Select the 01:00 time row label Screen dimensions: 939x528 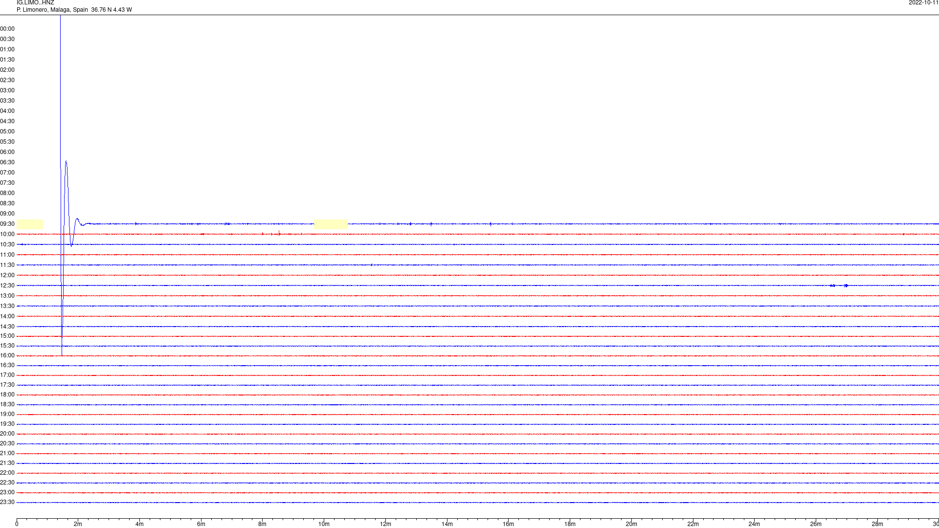(7, 49)
